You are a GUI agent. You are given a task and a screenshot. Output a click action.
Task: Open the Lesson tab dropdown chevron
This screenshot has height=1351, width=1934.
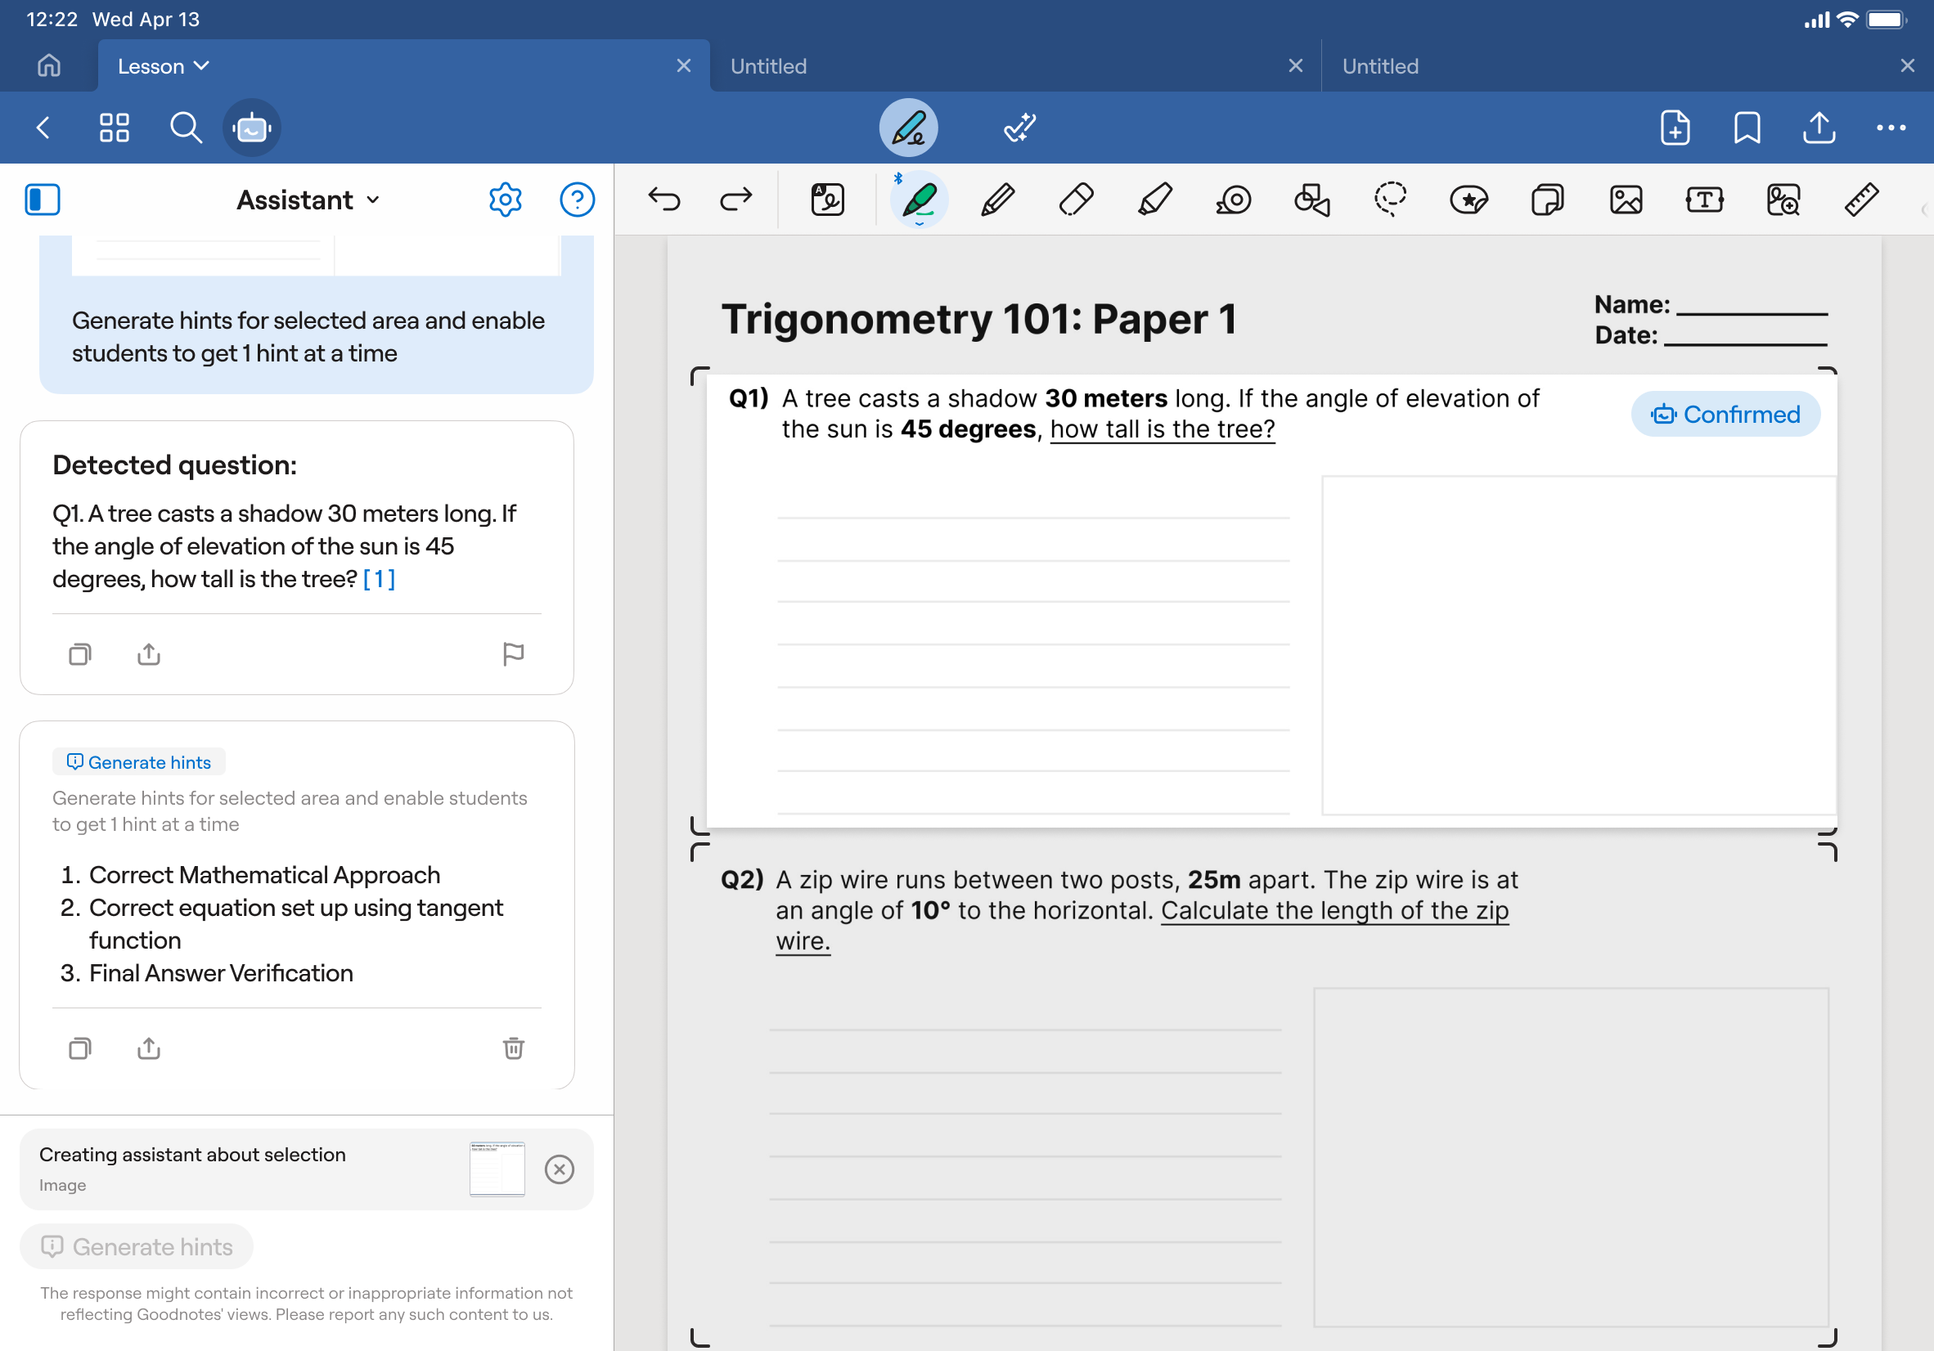201,65
